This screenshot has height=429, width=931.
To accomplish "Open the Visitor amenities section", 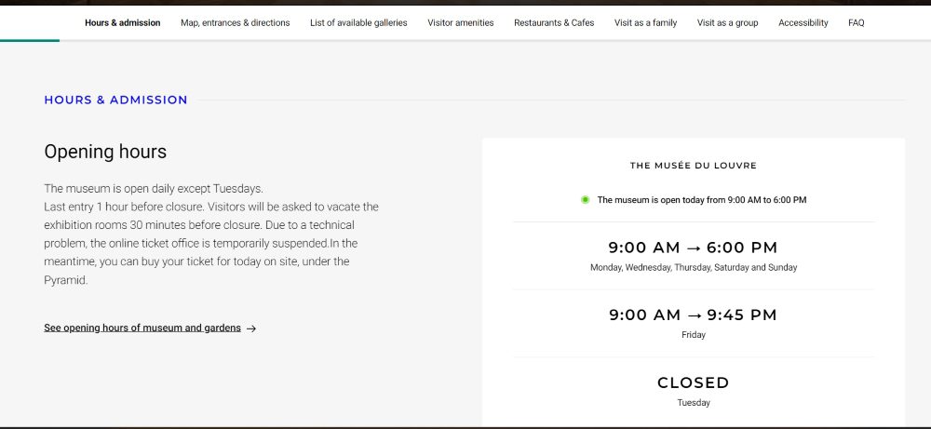I will [x=461, y=23].
